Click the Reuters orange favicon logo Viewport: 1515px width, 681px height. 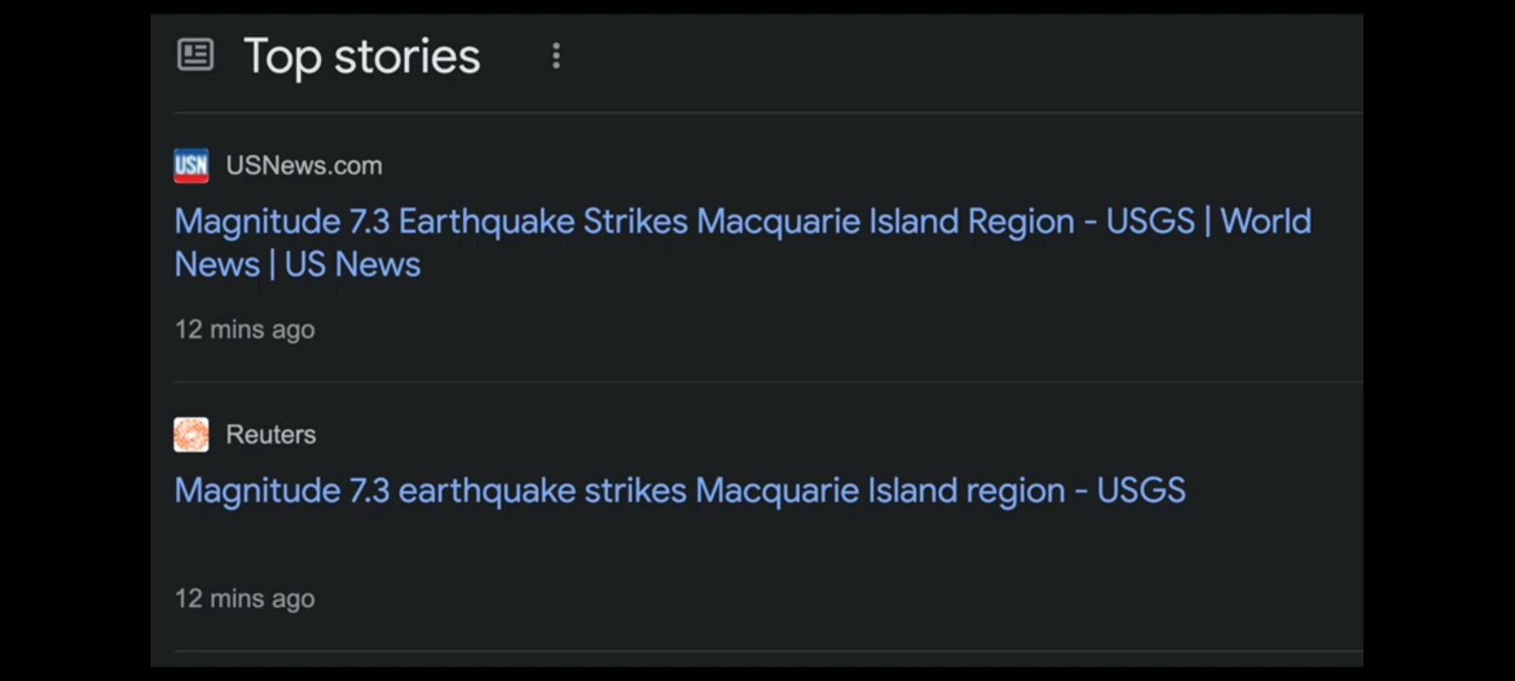point(191,435)
